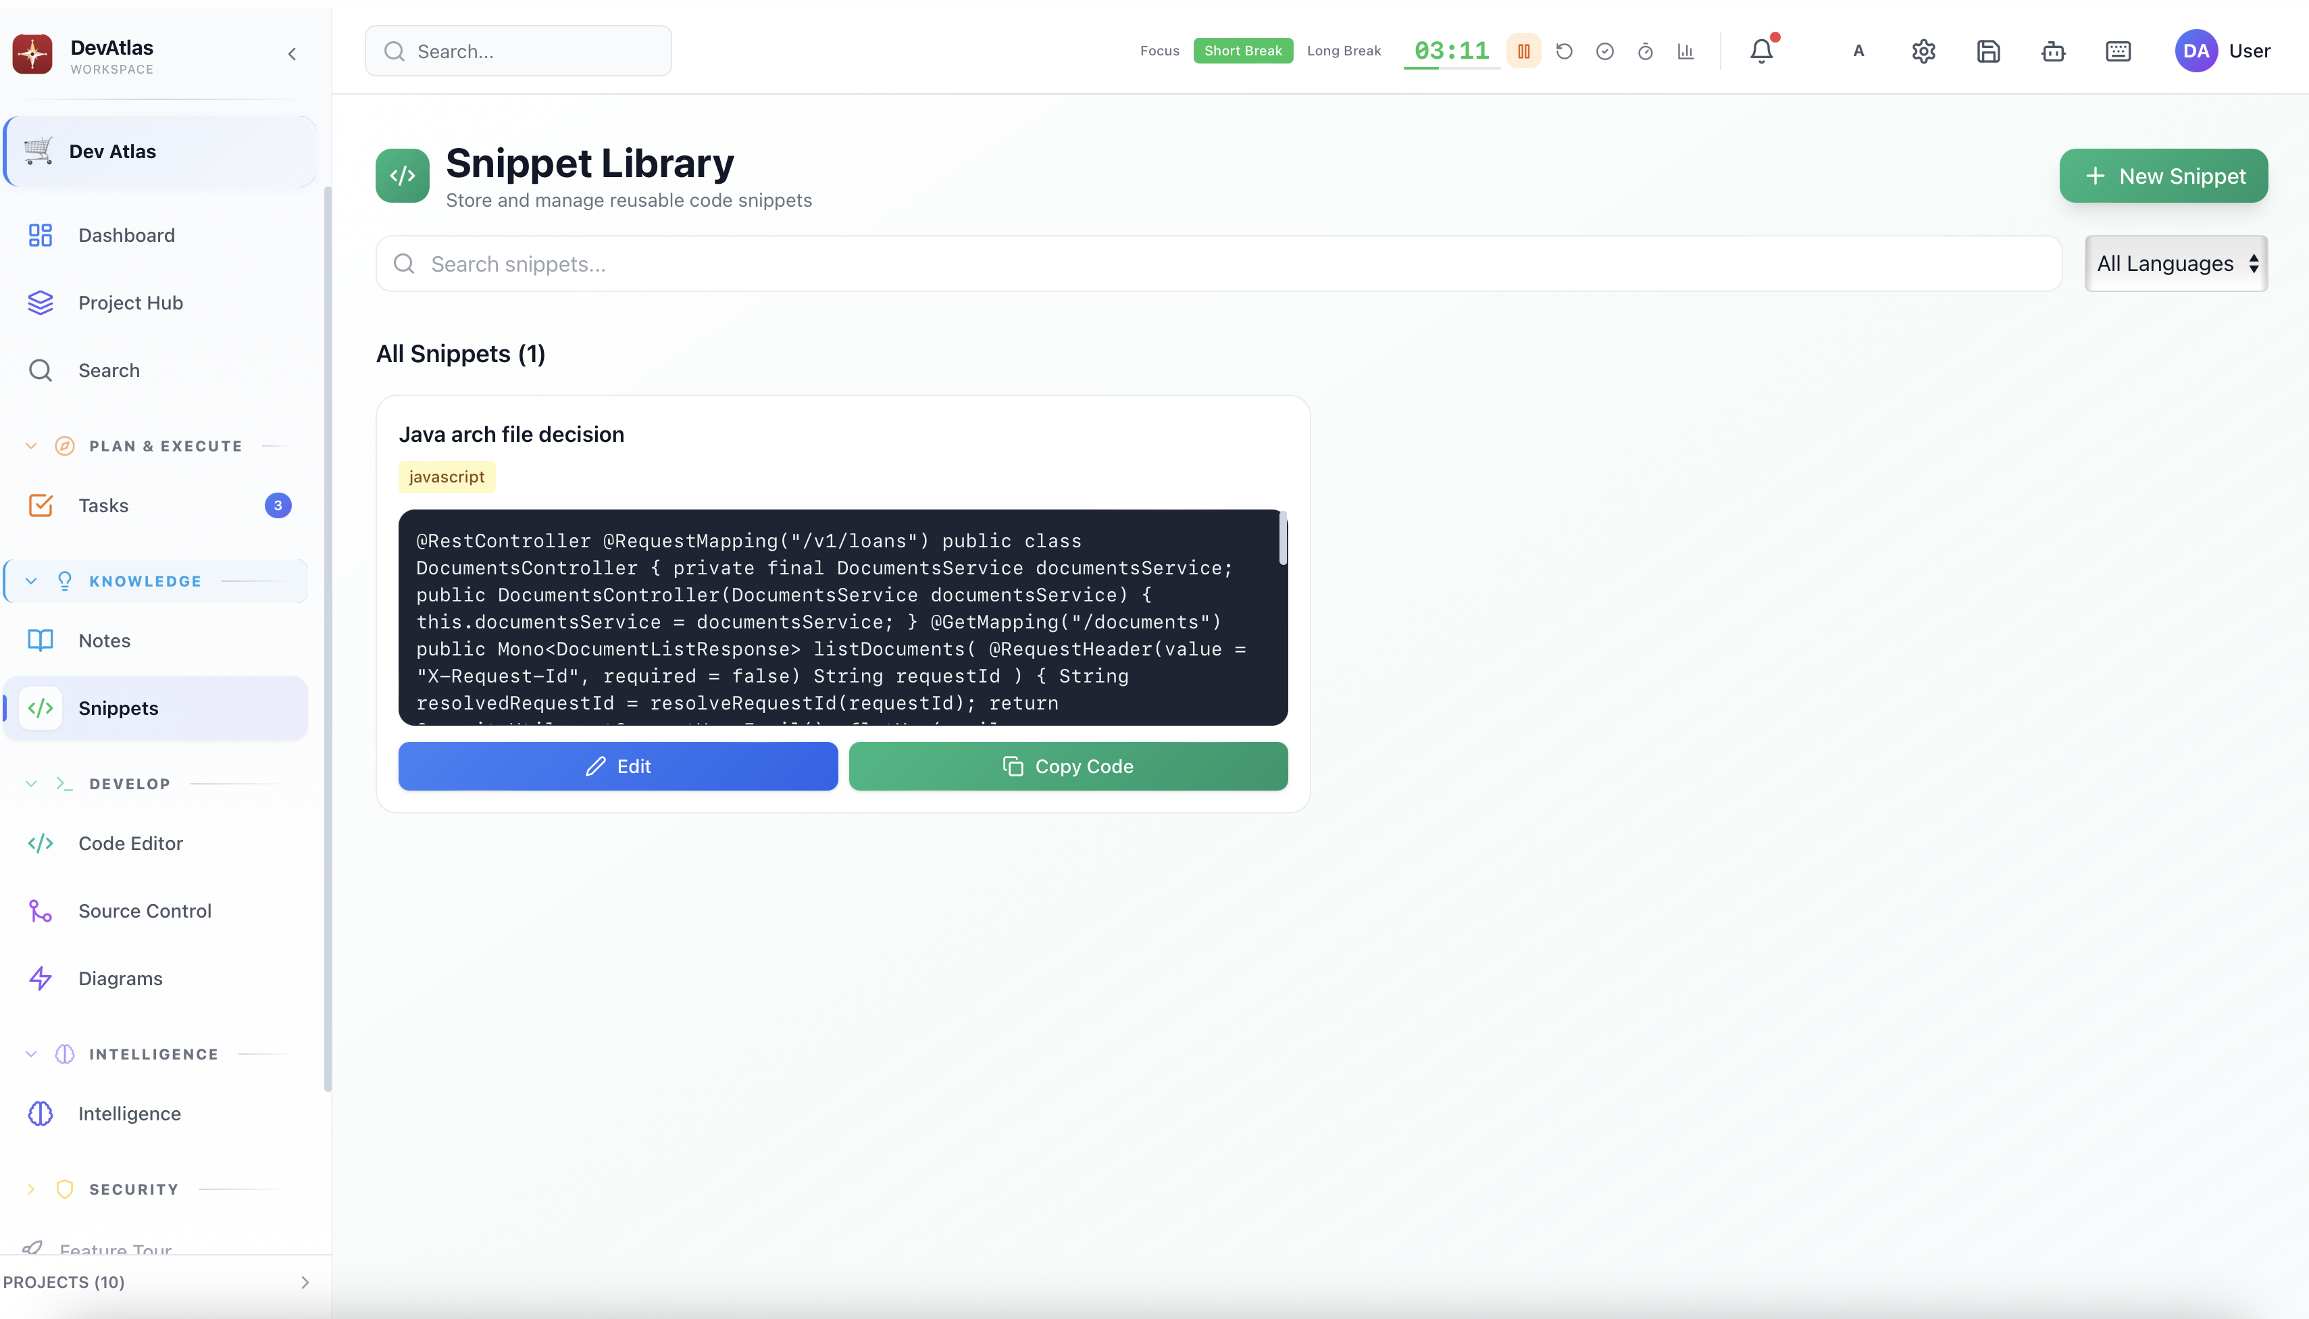Viewport: 2309px width, 1319px height.
Task: Open the Code Editor in the sidebar
Action: [x=130, y=843]
